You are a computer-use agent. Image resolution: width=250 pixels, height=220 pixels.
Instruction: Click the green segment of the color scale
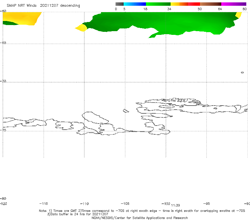point(158,4)
